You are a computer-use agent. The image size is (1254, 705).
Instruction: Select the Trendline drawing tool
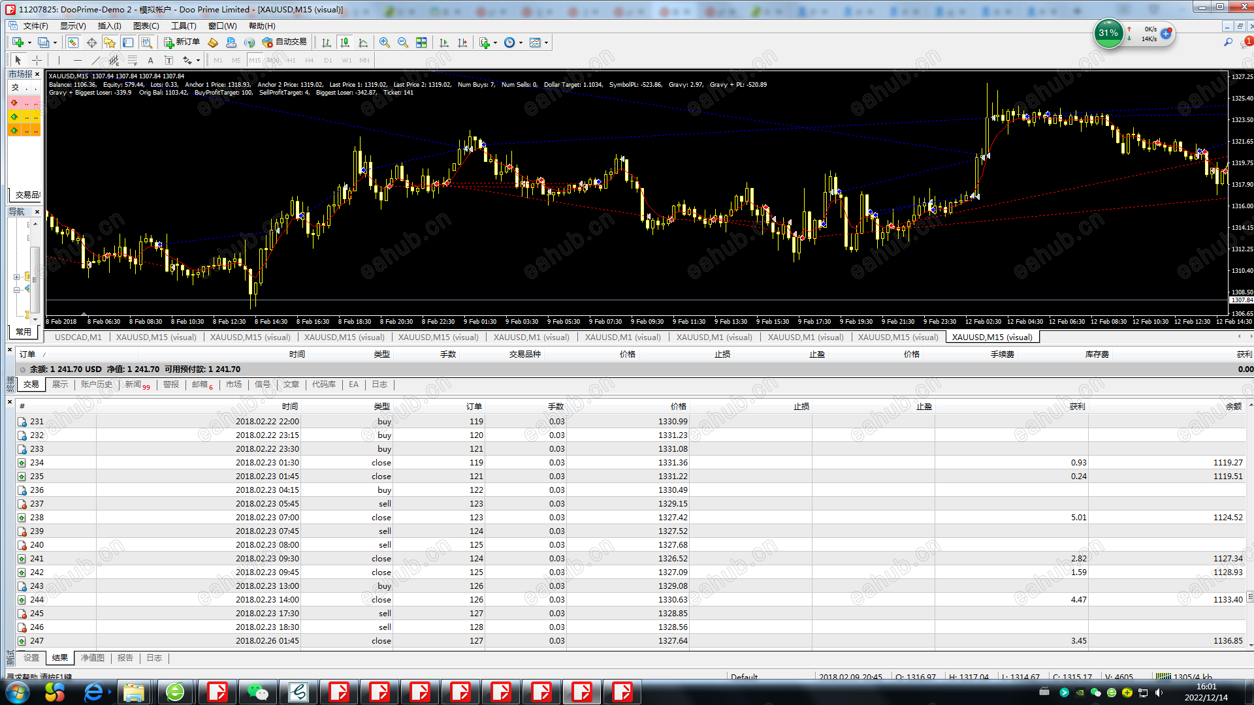click(x=95, y=60)
